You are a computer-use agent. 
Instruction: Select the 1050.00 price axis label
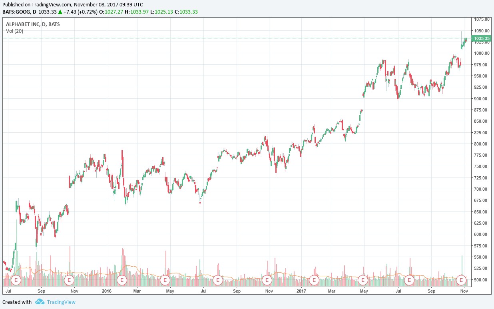(482, 31)
